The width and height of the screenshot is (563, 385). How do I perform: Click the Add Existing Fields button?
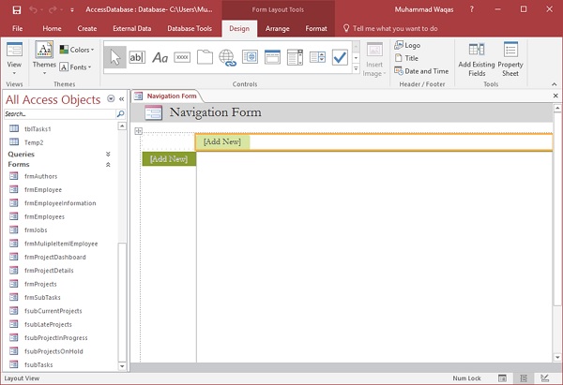tap(477, 58)
